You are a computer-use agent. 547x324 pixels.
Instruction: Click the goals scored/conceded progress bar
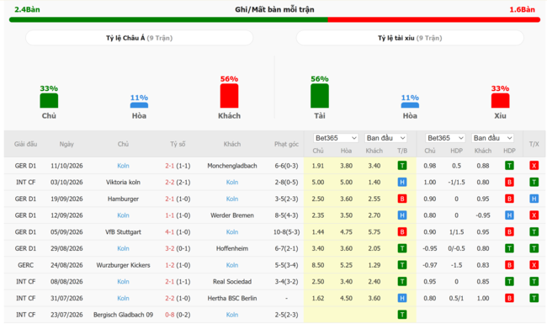(274, 20)
